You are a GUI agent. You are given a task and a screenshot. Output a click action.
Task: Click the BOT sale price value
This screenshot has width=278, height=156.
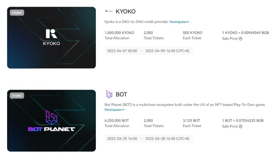[x=243, y=120]
